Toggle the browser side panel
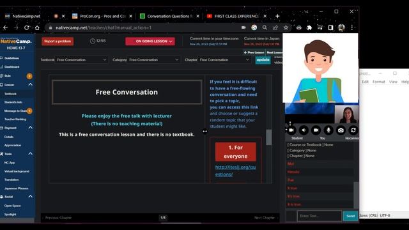This screenshot has width=409, height=230. tap(330, 27)
